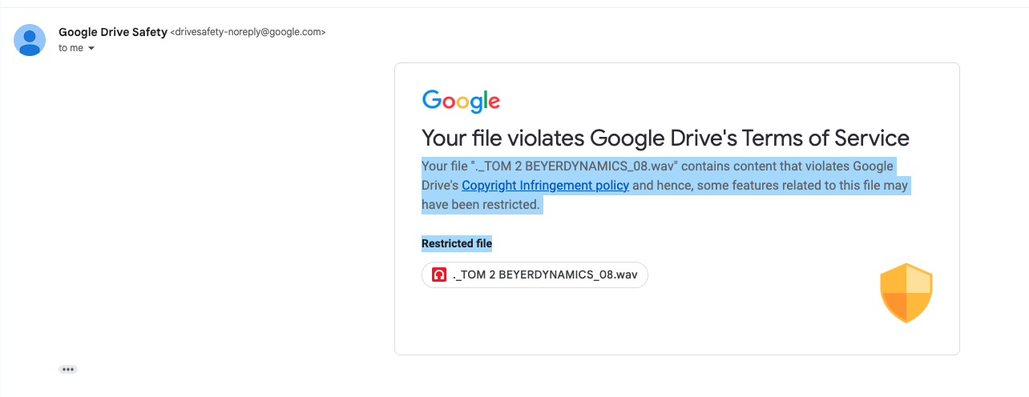Click the multicolored Google logo
This screenshot has height=397, width=1029.
click(x=461, y=101)
